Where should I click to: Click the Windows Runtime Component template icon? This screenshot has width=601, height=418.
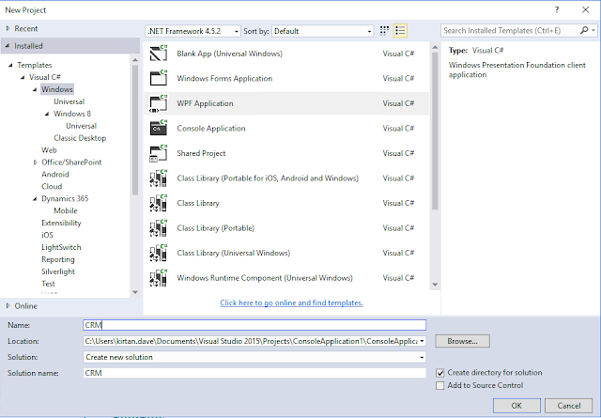click(x=159, y=278)
